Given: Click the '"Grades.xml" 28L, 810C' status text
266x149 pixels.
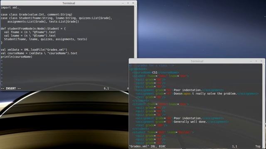Looking at the screenshot, I should click(x=148, y=146).
